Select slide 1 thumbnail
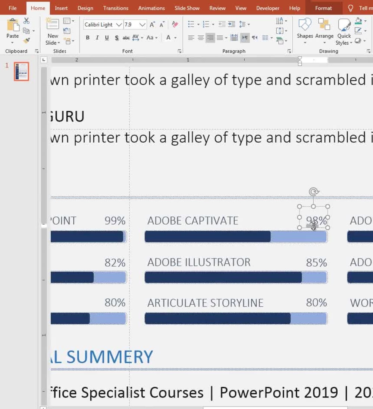This screenshot has width=373, height=409. (x=21, y=72)
